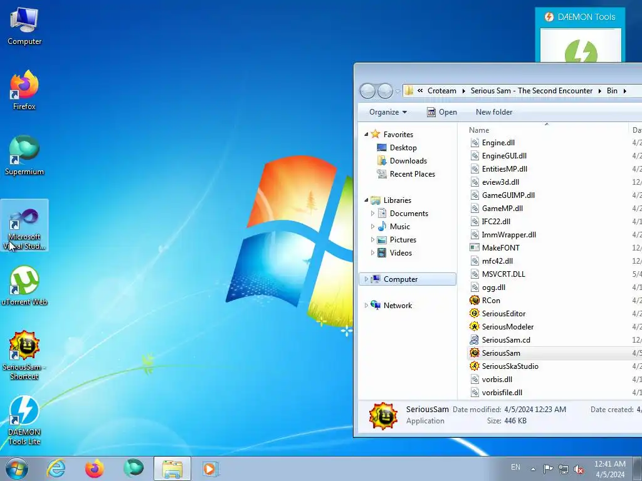The height and width of the screenshot is (481, 642).
Task: Select the uTorrent Web desktop shortcut
Action: pos(24,286)
